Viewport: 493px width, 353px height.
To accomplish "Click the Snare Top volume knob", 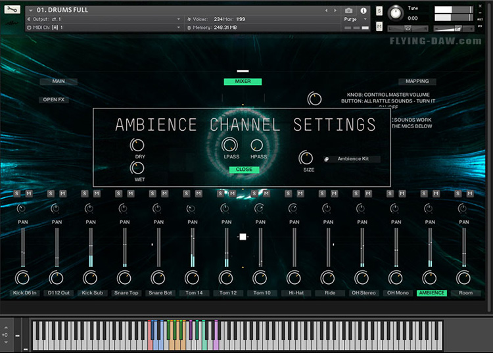I will (124, 278).
